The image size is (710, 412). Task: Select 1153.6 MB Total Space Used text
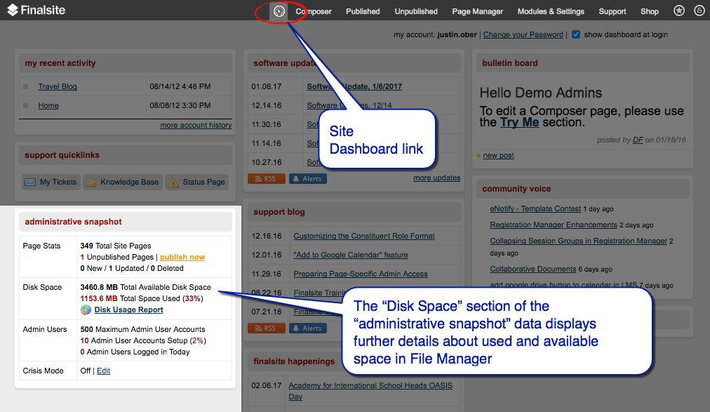pos(142,298)
